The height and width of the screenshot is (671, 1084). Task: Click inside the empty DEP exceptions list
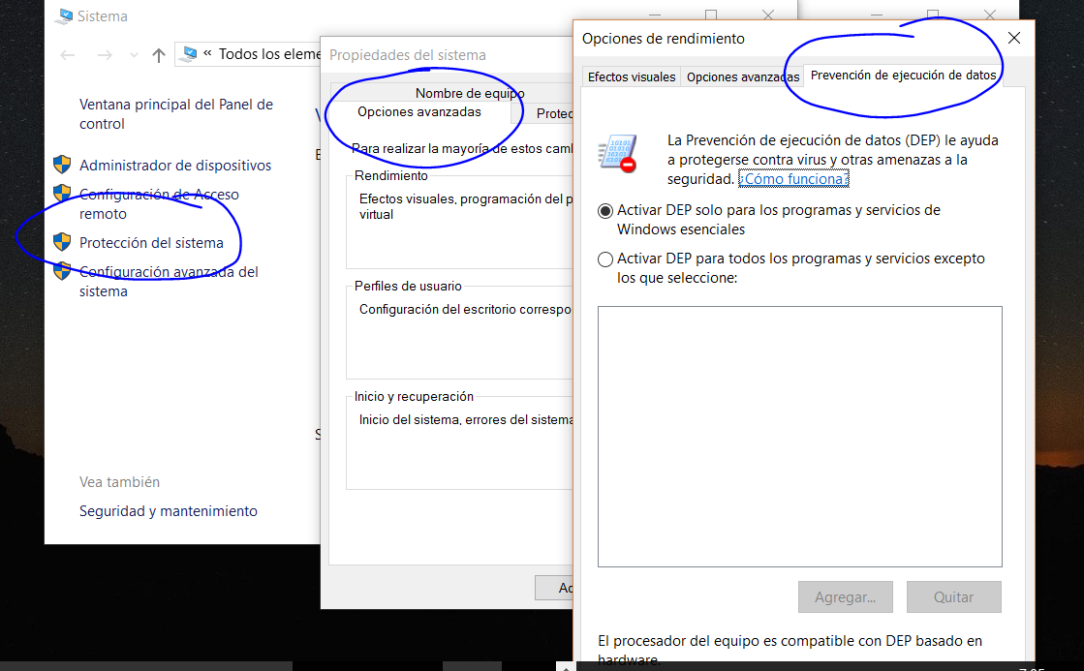(x=799, y=436)
